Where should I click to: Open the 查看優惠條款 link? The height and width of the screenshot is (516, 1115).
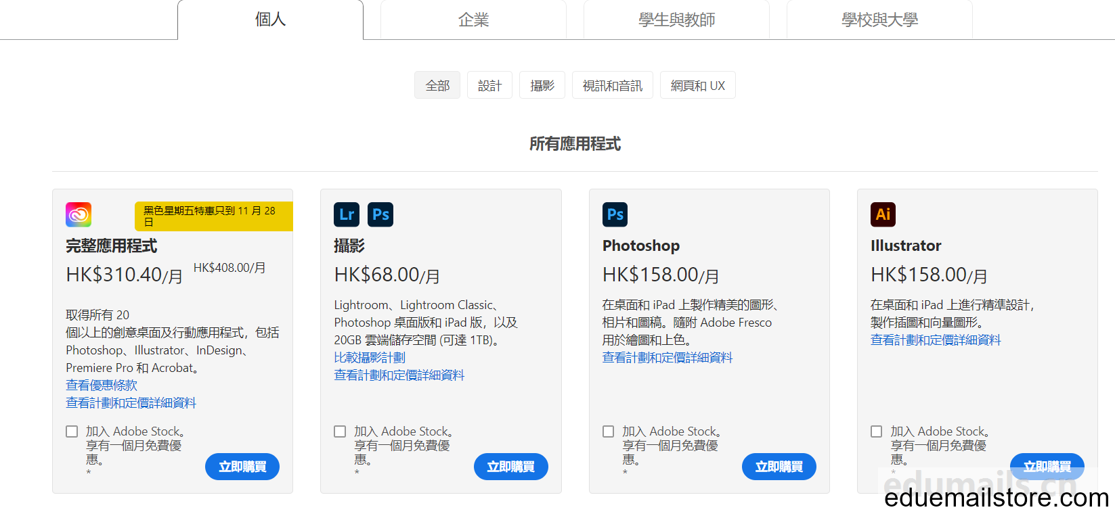[102, 385]
